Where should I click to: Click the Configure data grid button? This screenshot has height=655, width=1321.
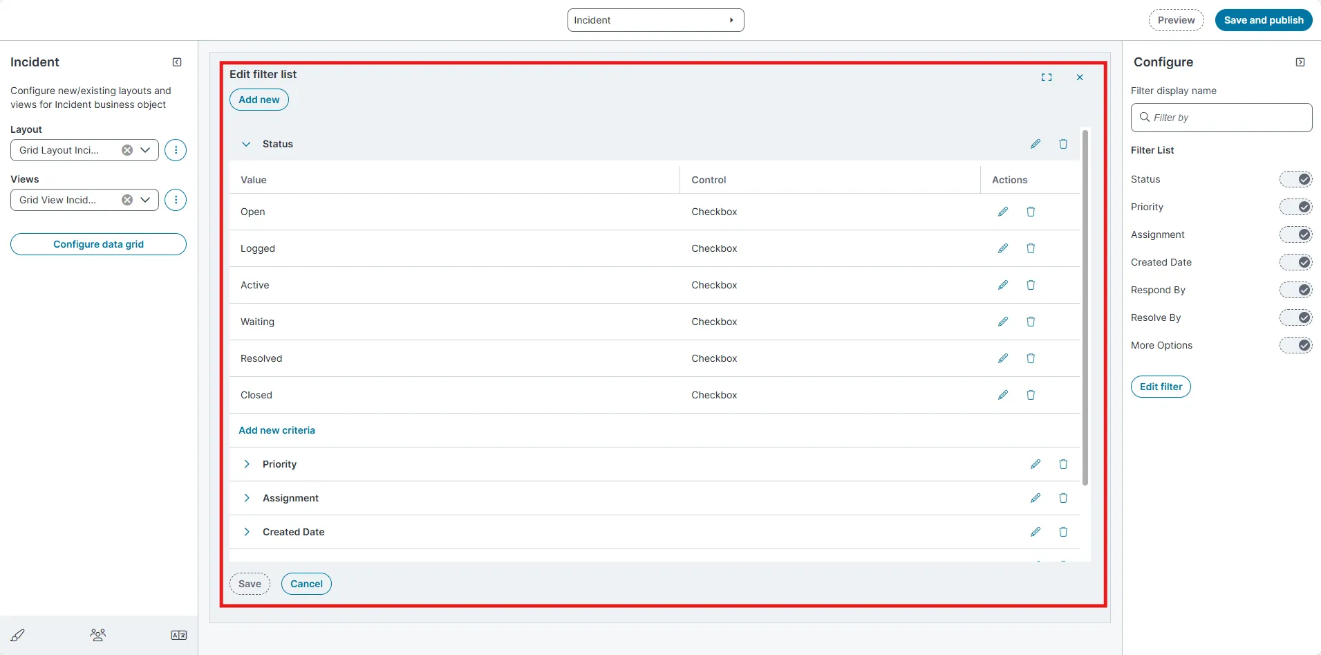coord(98,244)
